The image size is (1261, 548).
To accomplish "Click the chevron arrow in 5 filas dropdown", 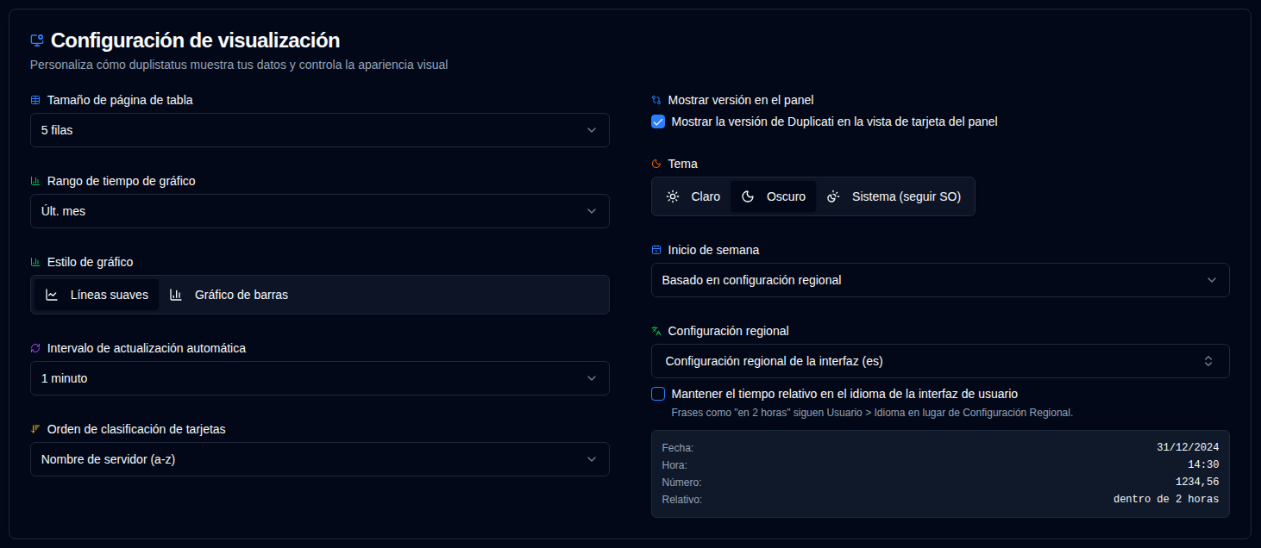I will 592,130.
